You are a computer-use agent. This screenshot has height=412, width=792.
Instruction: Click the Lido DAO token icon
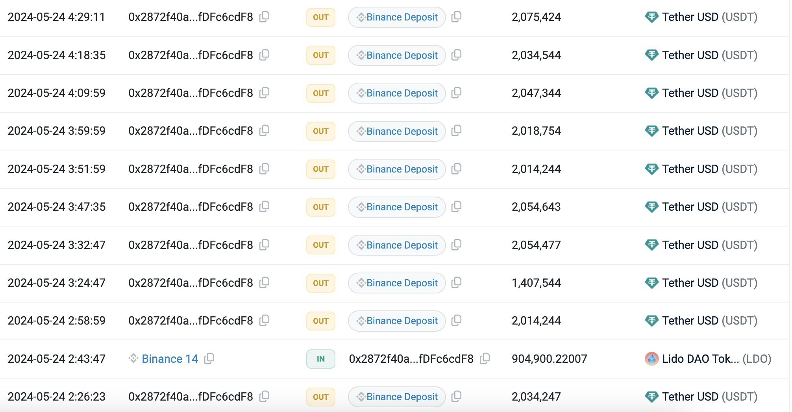pyautogui.click(x=651, y=359)
